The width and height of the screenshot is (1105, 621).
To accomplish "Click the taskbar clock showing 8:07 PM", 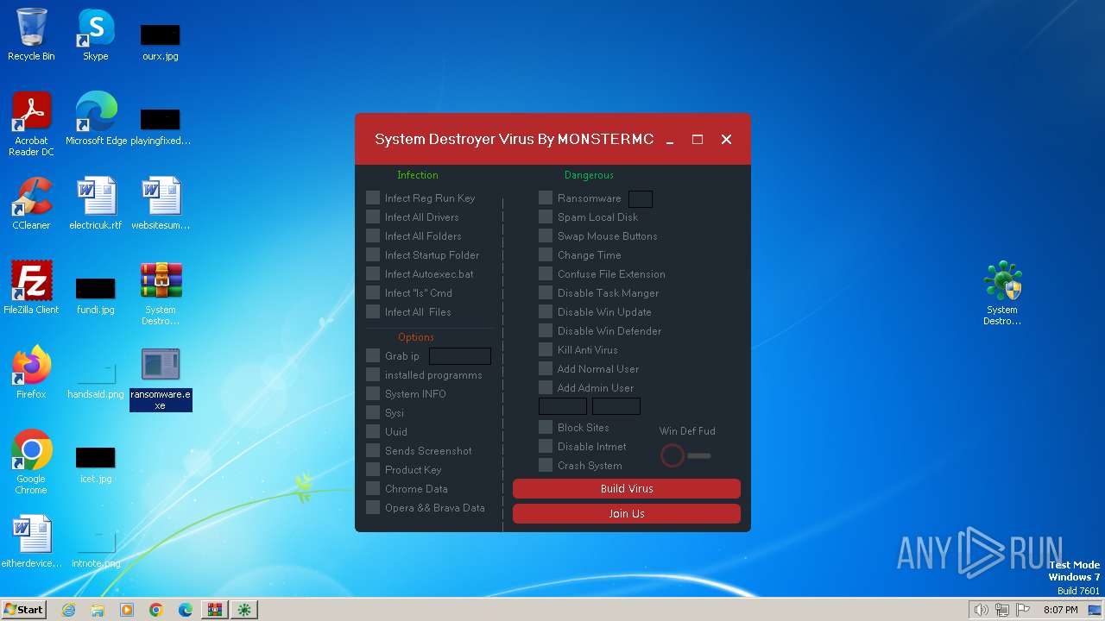I will click(1060, 610).
